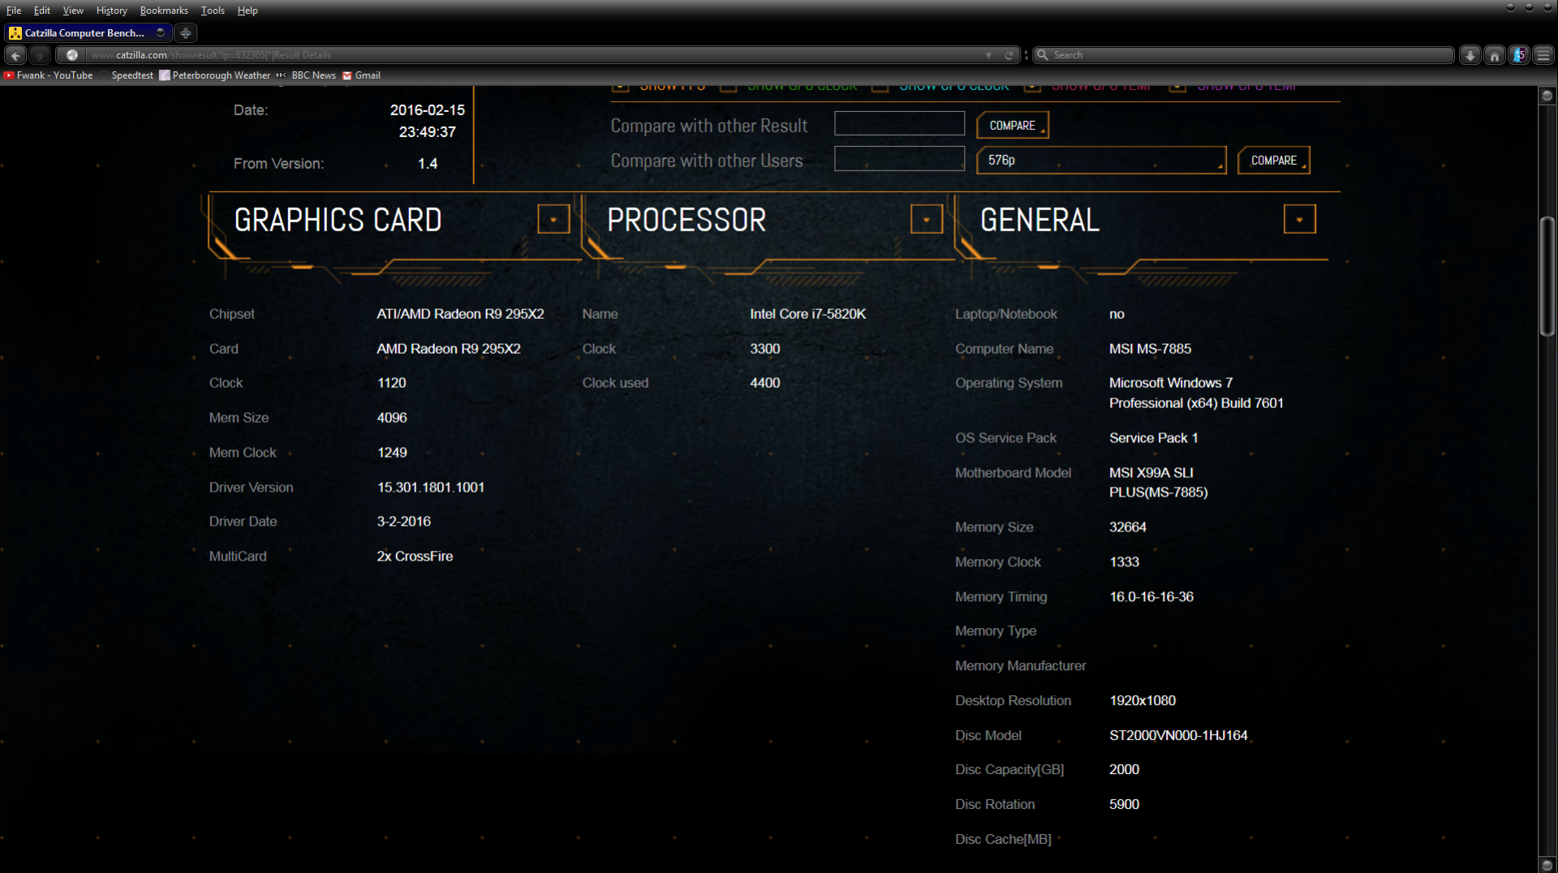Screen dimensions: 1558x873
Task: Click the Catzilla tab favicon
Action: [x=15, y=33]
